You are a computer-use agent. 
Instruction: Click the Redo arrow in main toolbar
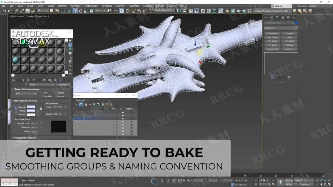(10, 11)
